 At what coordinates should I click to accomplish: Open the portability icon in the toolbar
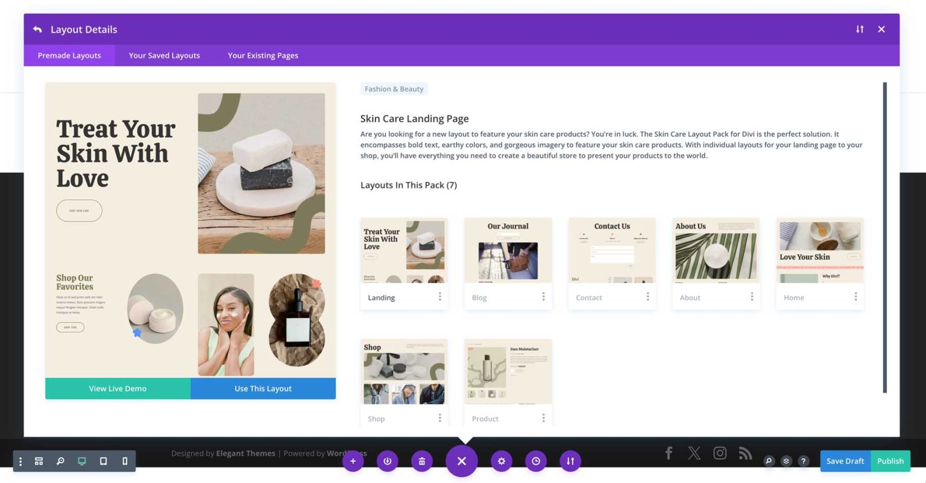(570, 461)
